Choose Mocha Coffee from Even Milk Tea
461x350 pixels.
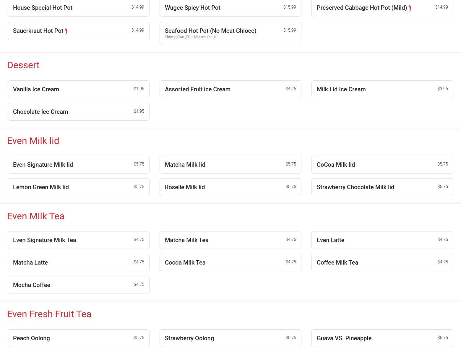pos(78,285)
